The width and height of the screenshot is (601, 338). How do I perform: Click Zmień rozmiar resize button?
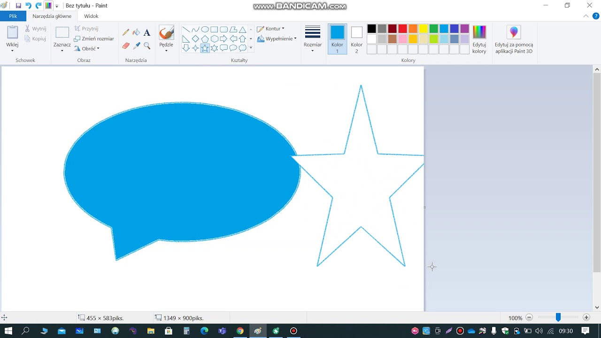(x=94, y=38)
